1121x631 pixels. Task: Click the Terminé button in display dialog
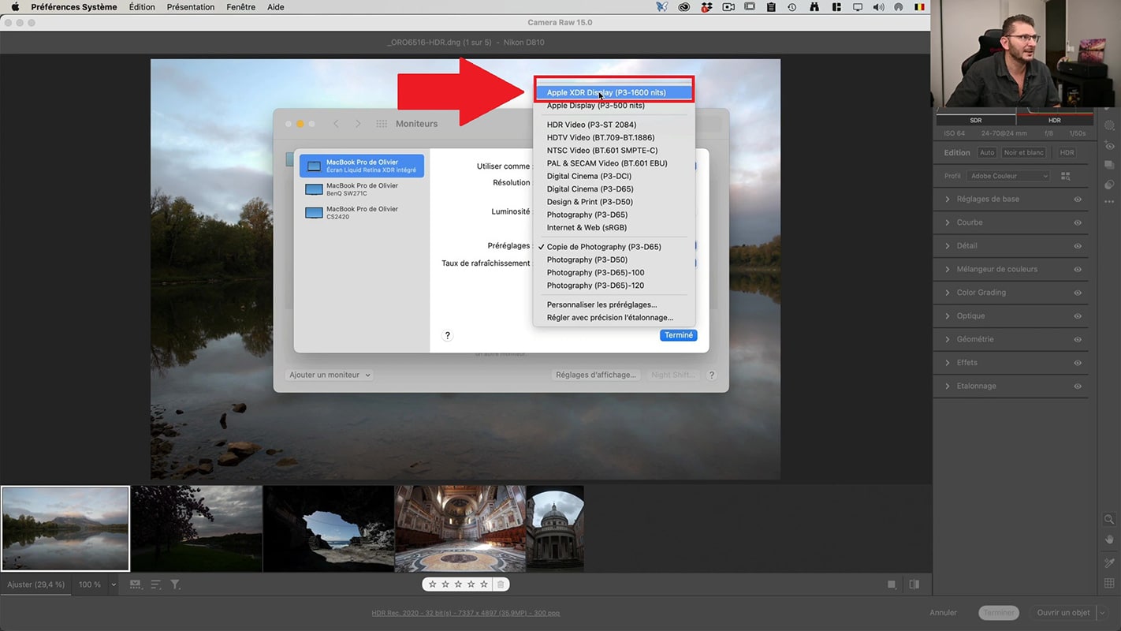tap(679, 335)
